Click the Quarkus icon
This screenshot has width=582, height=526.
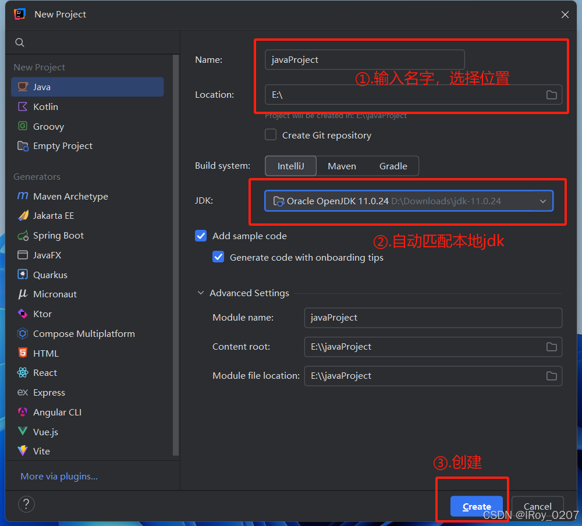pyautogui.click(x=23, y=275)
